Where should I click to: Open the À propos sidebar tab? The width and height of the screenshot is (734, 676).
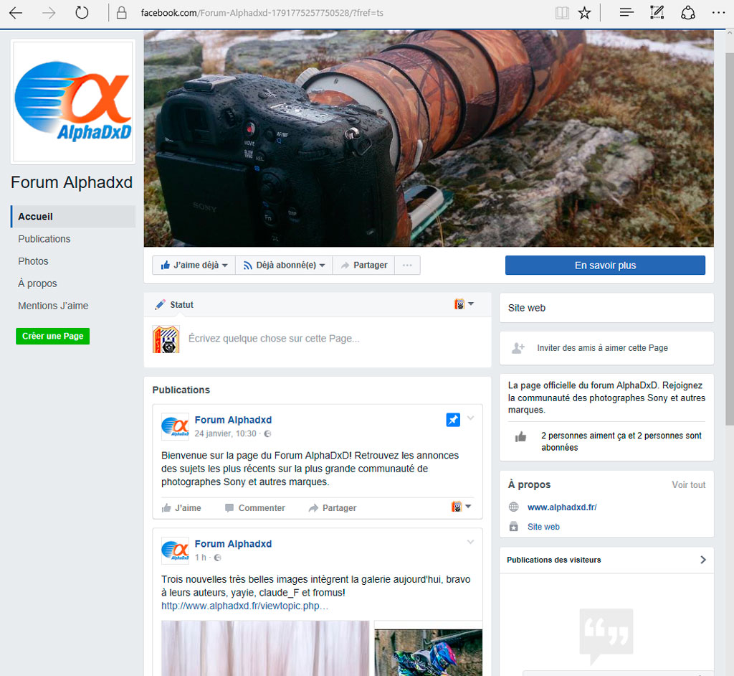pos(37,283)
